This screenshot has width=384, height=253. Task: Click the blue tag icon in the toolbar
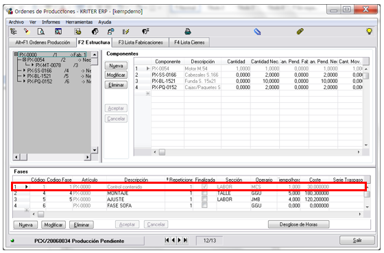point(257,32)
